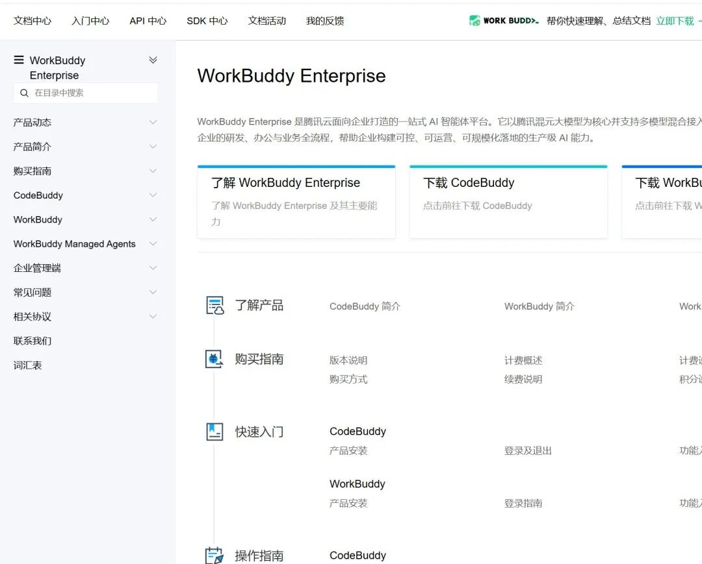The image size is (702, 564).
Task: Expand WorkBuddy Managed Agents section
Action: tap(153, 243)
